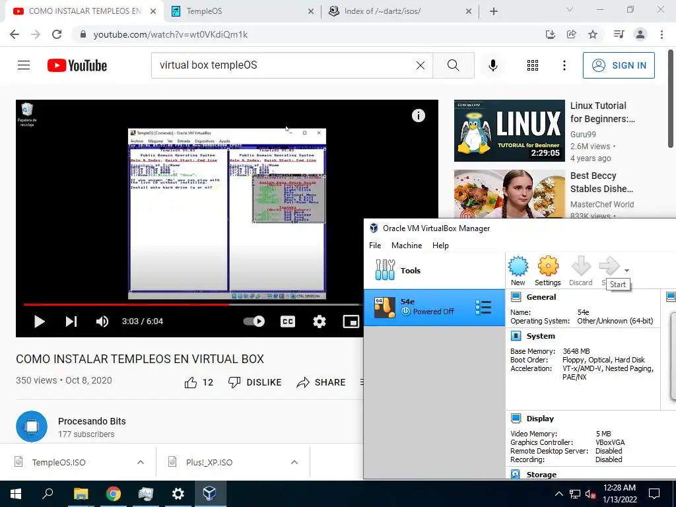Open the Help menu in VirtualBox
The height and width of the screenshot is (507, 676).
[440, 246]
